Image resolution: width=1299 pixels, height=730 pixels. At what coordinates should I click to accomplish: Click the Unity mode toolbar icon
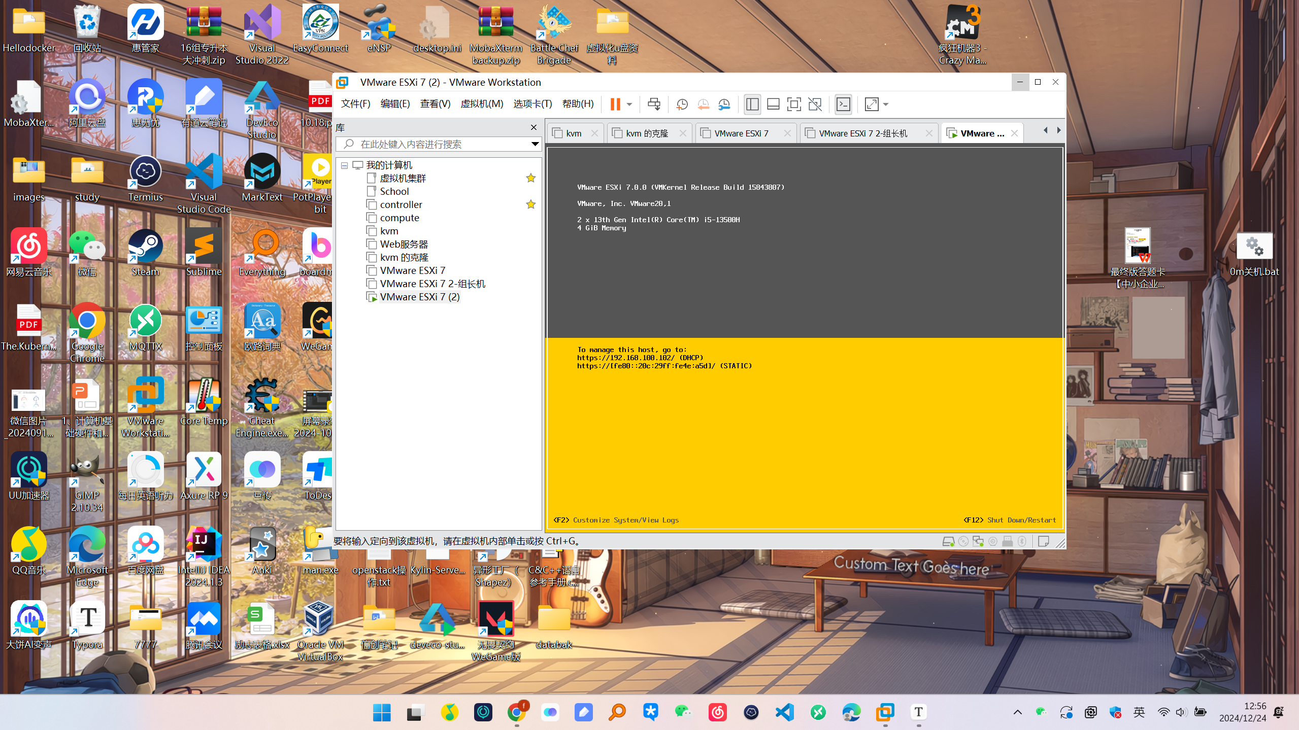[x=815, y=104]
